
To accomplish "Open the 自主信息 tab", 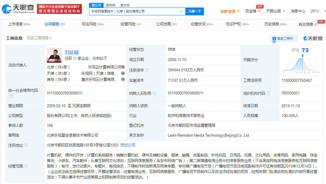I will pyautogui.click(x=308, y=25).
